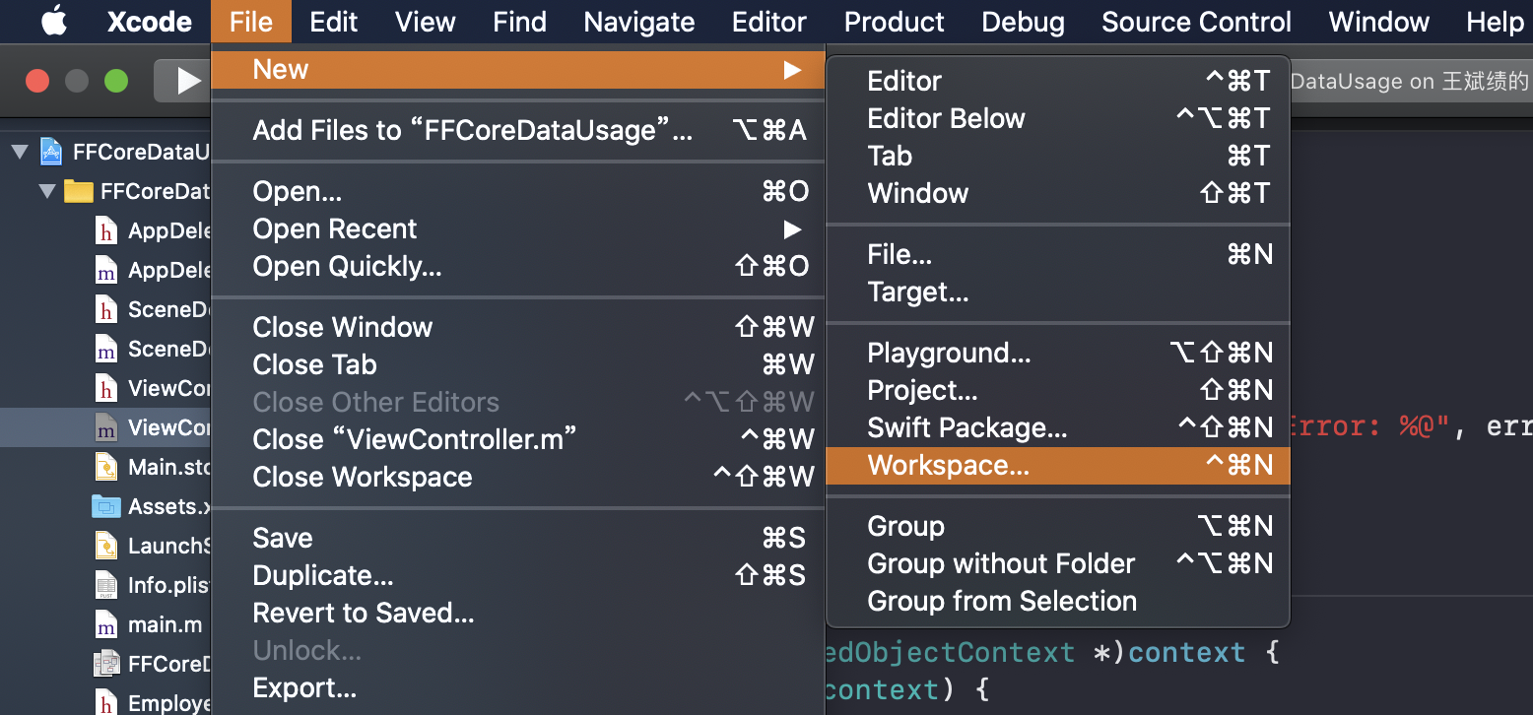Choose Revert to Saved...

[x=517, y=613]
